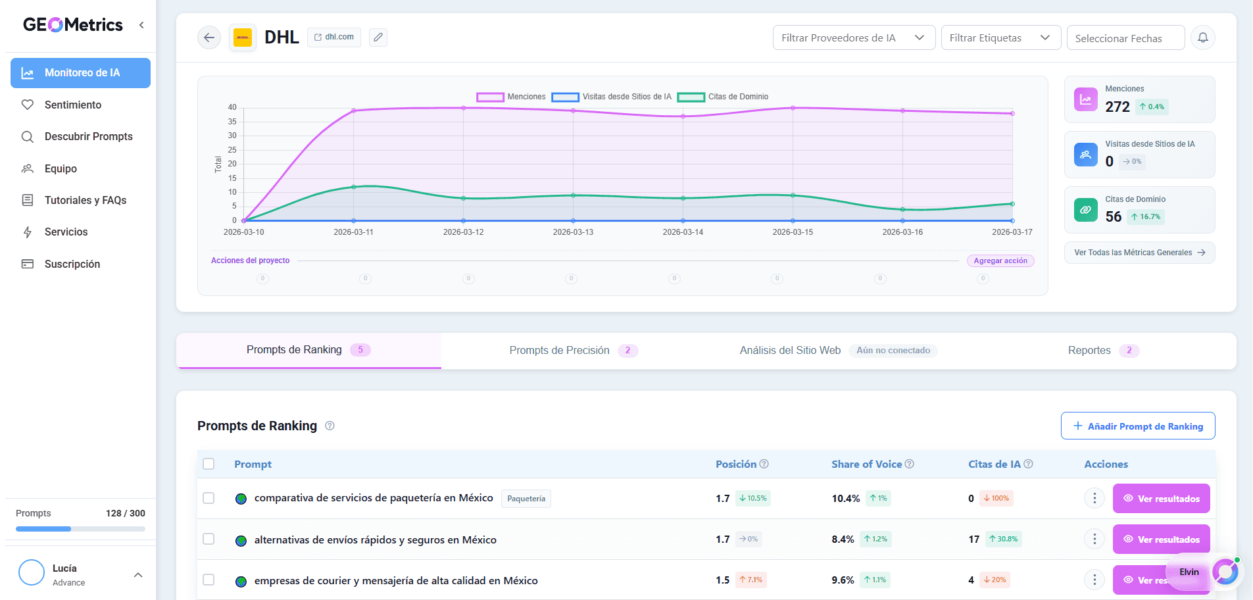The height and width of the screenshot is (600, 1253).
Task: Switch to Análisis del Sitio Web tab
Action: tap(839, 351)
